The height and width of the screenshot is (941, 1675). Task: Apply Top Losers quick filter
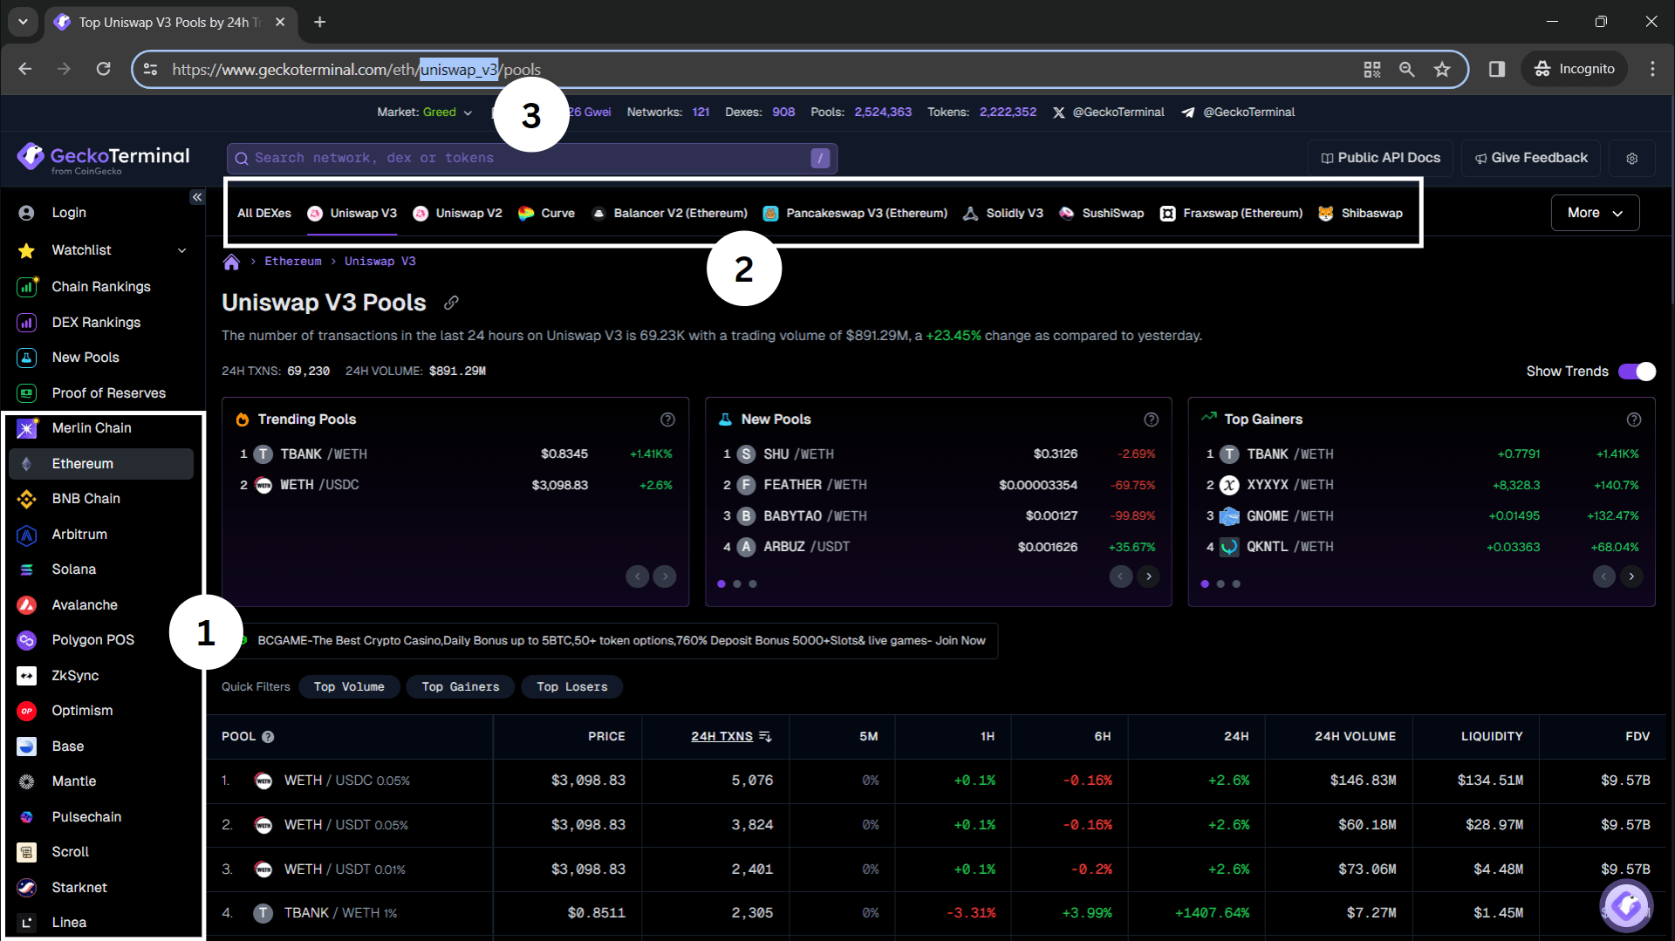pos(572,687)
